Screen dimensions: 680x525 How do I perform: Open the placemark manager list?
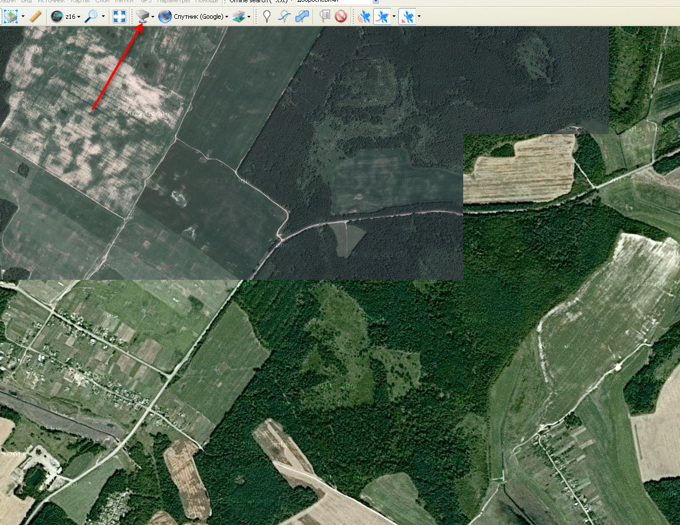(x=325, y=16)
